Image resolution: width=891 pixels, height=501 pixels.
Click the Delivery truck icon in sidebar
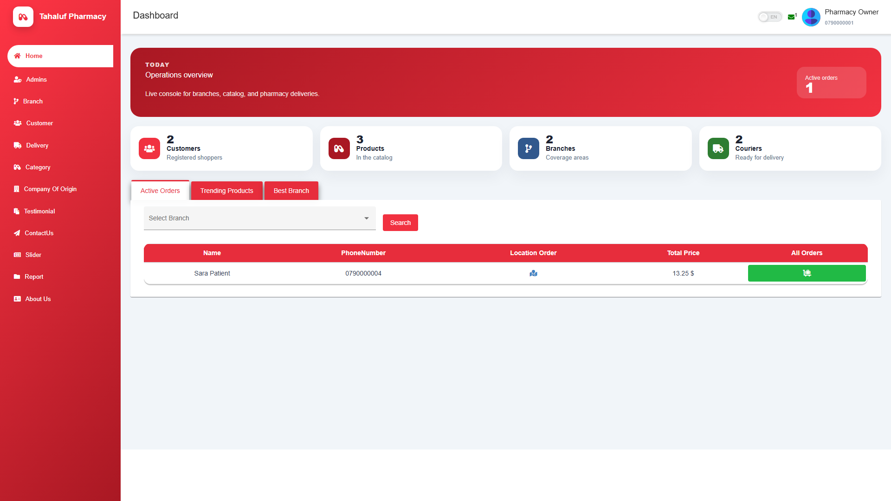coord(18,145)
